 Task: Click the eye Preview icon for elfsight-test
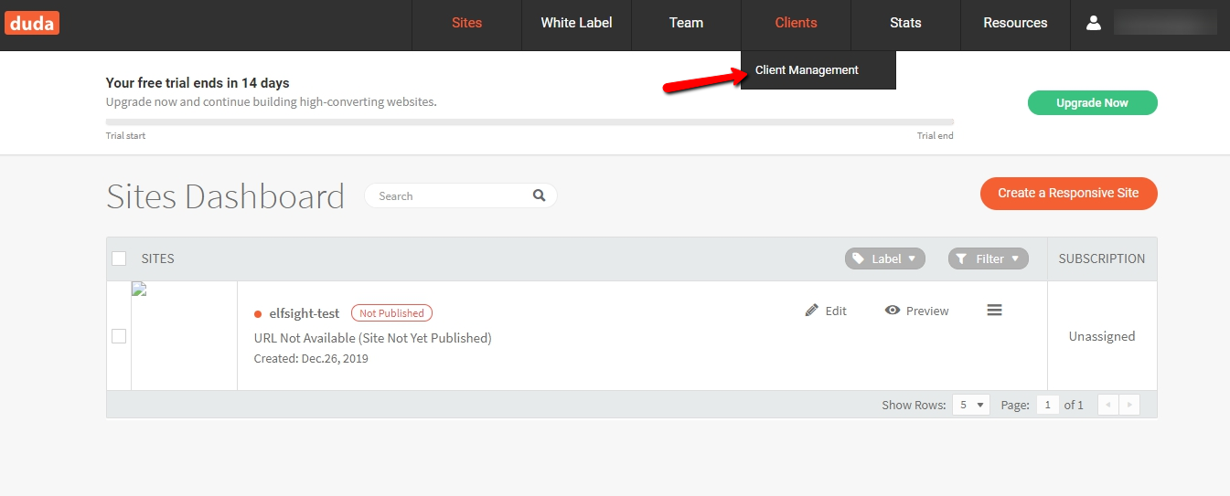pos(893,311)
